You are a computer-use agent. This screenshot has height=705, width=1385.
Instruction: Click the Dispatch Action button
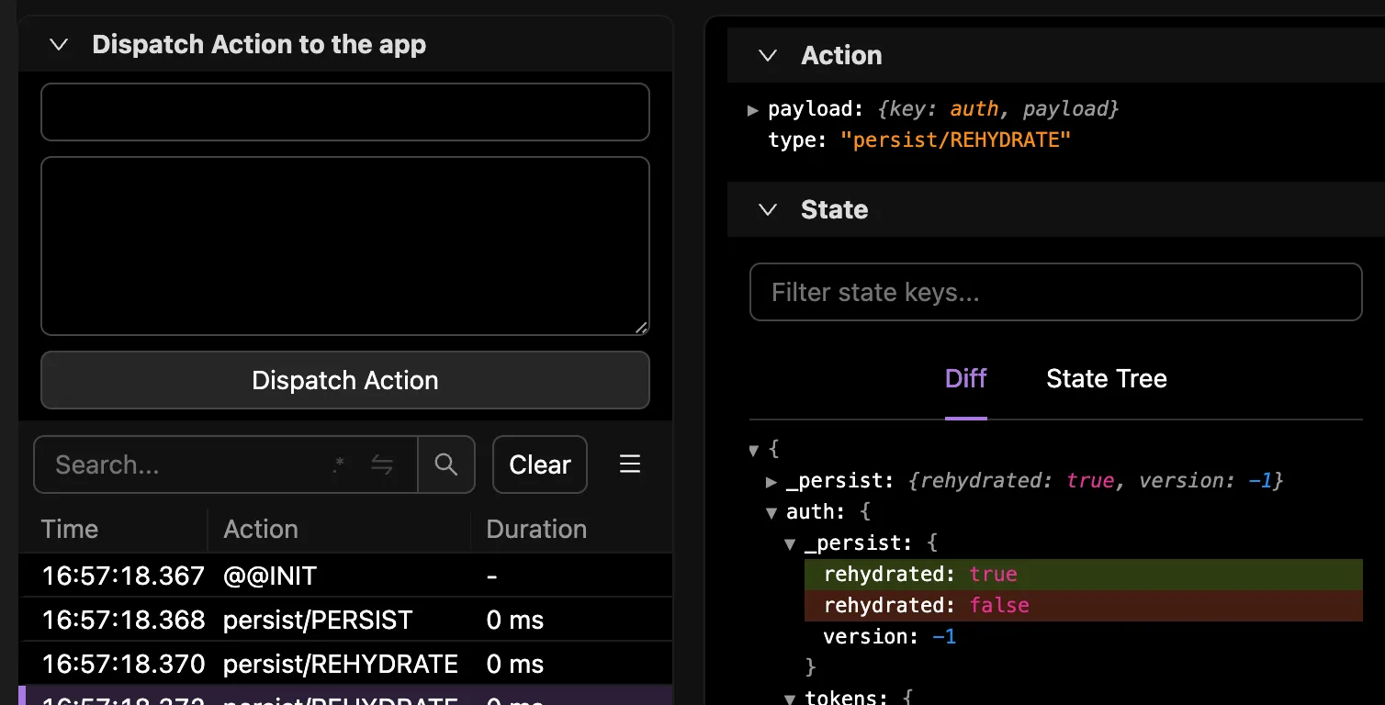pyautogui.click(x=345, y=380)
